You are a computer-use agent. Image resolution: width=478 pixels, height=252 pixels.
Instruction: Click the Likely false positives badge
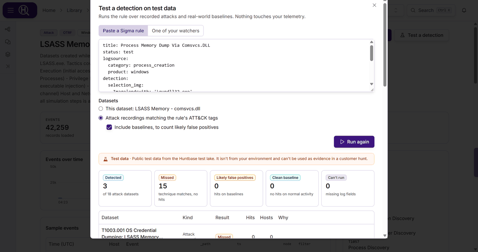[235, 178]
